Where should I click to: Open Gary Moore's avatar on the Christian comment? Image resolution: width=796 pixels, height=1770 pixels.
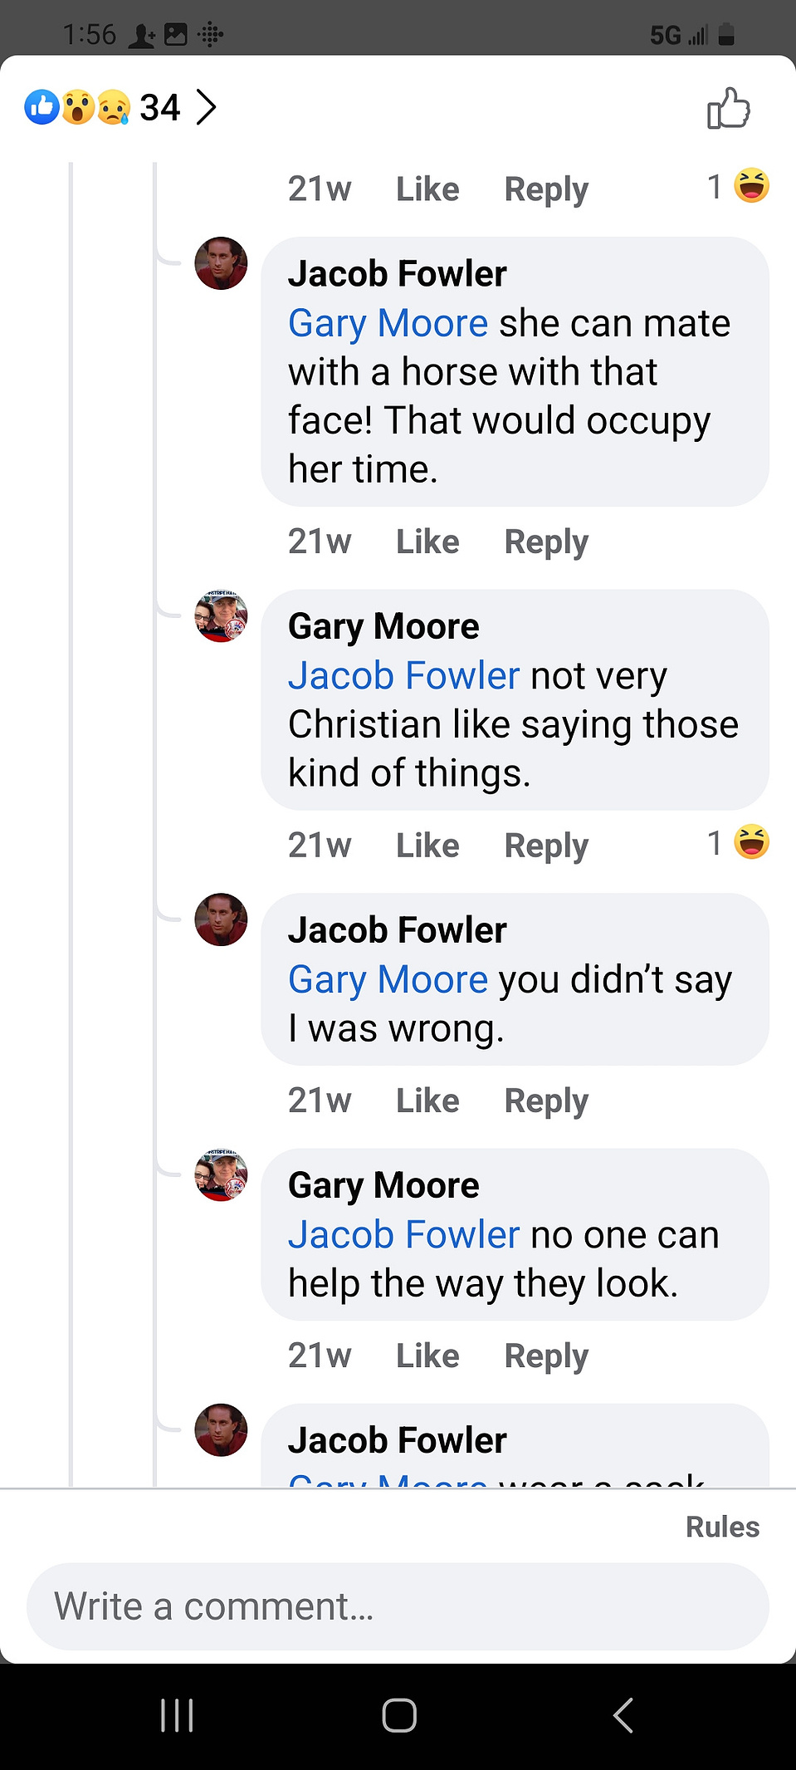(221, 616)
